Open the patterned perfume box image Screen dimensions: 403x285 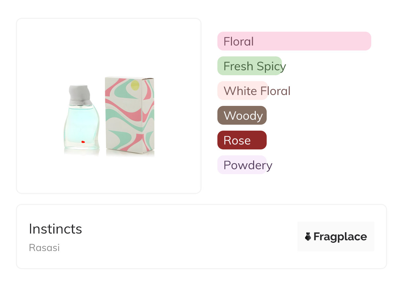coord(130,115)
